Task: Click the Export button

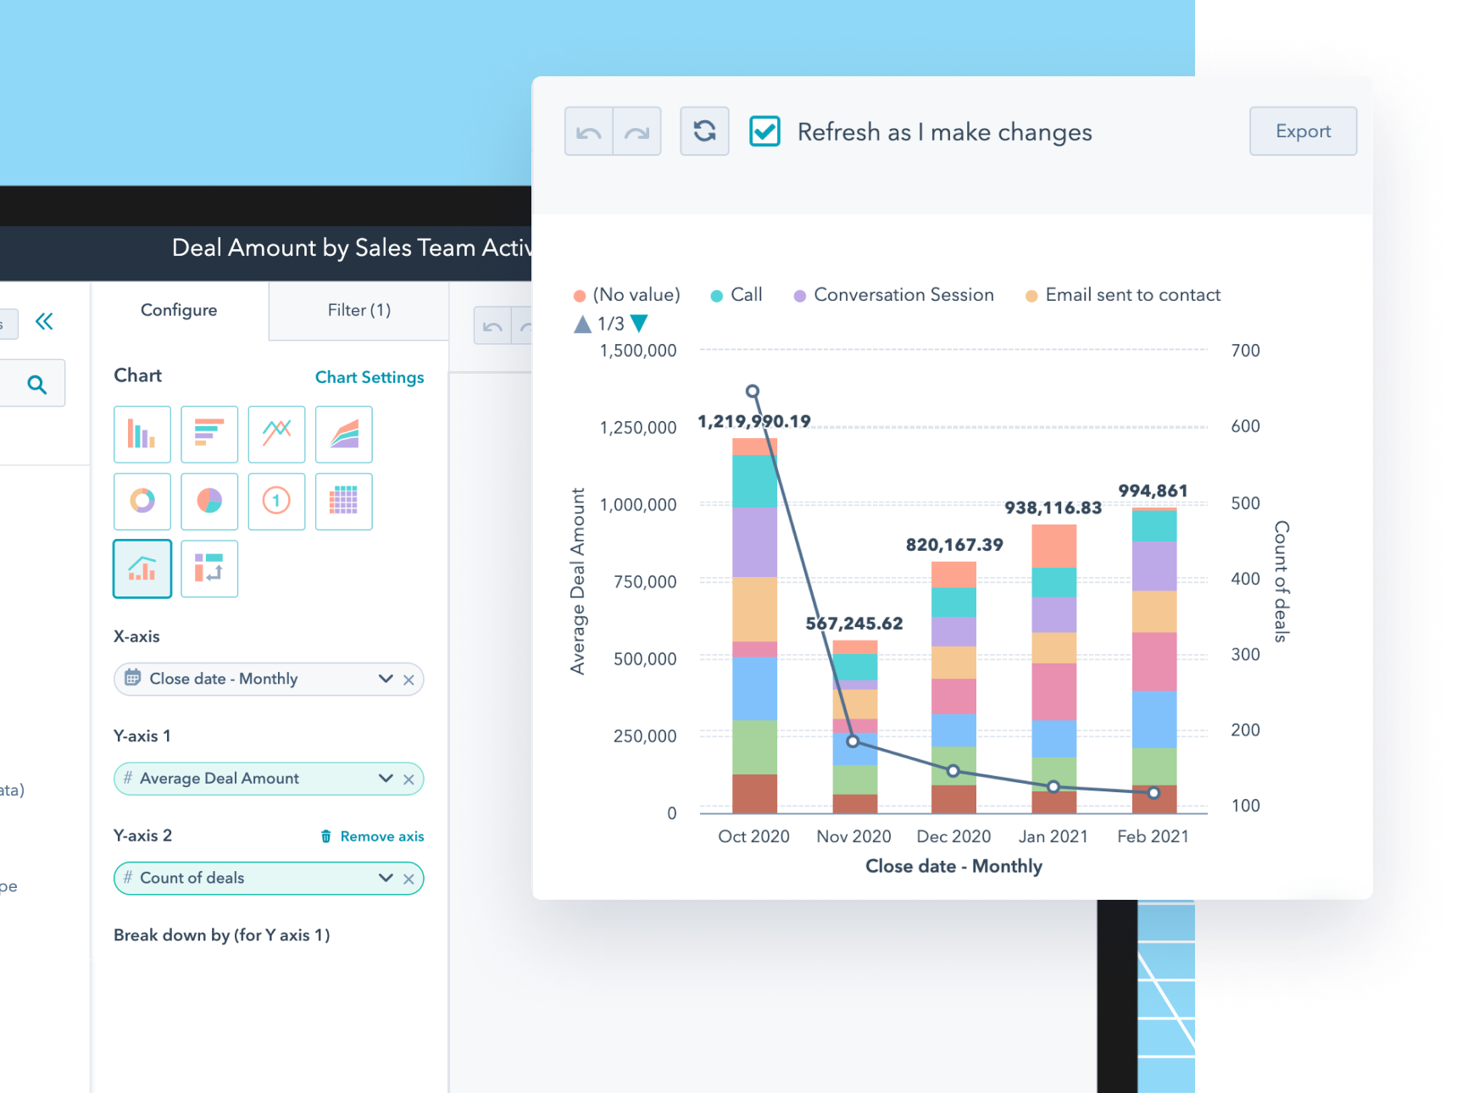Action: click(x=1303, y=131)
